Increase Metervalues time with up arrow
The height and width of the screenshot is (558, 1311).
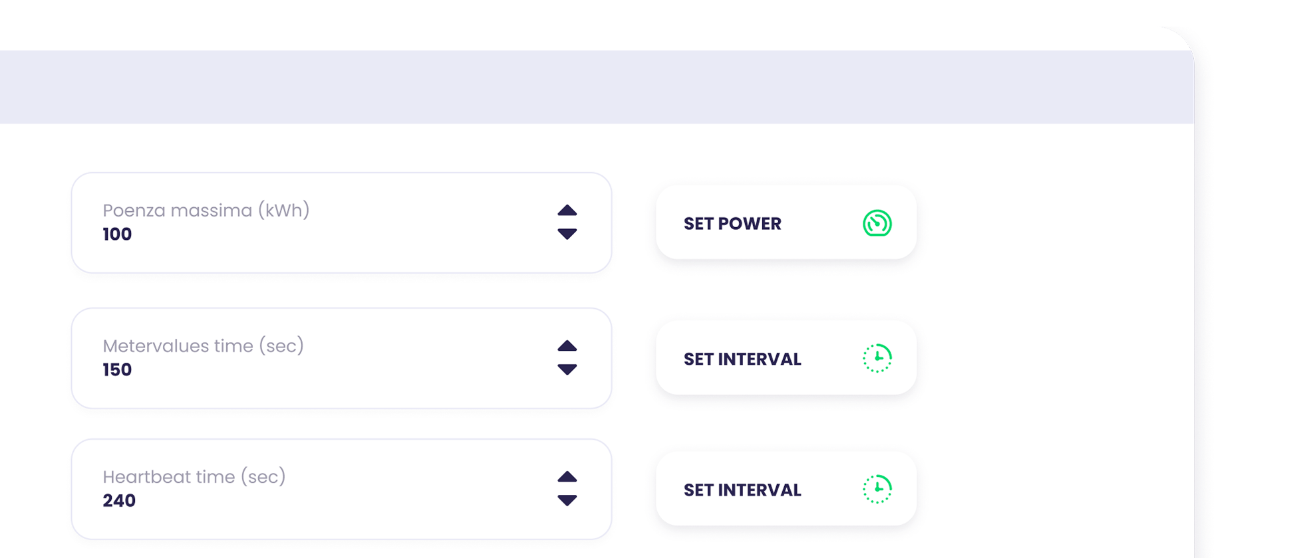(x=567, y=346)
